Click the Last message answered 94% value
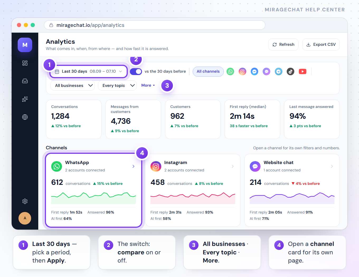 (297, 116)
